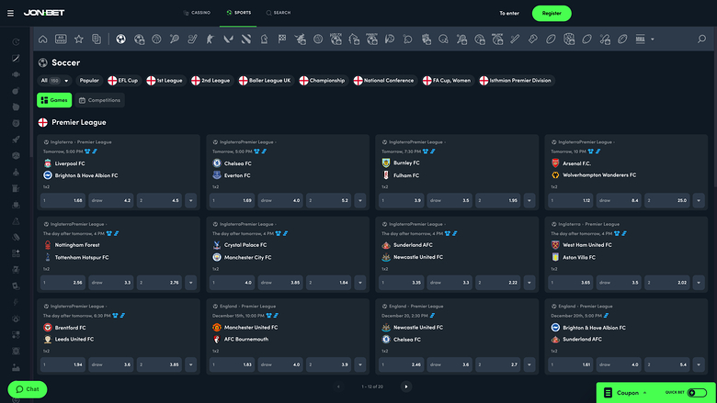Viewport: 717px width, 403px height.
Task: Click the green Register button
Action: coord(552,13)
